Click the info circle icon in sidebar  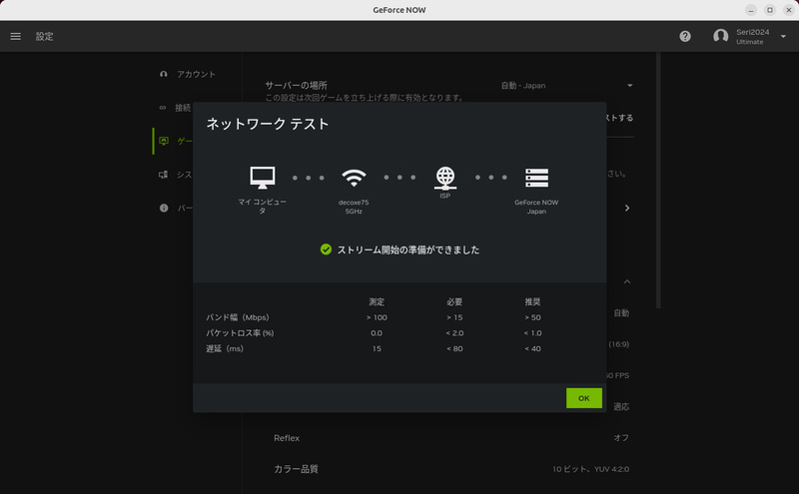click(164, 208)
